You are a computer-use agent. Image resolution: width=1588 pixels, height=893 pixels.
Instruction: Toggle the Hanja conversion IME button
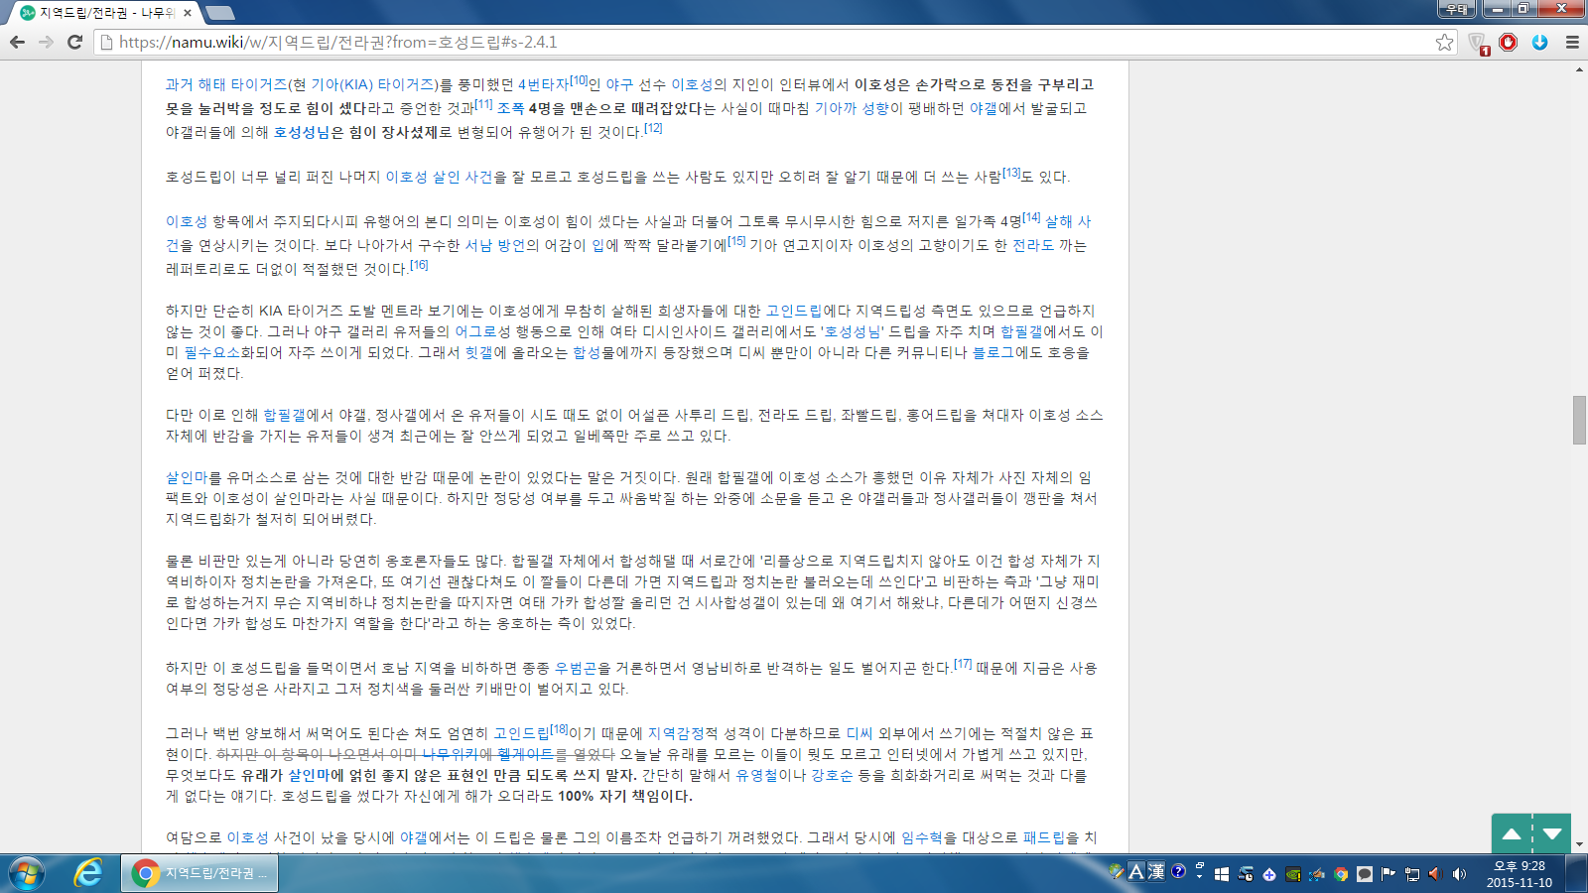click(x=1156, y=872)
